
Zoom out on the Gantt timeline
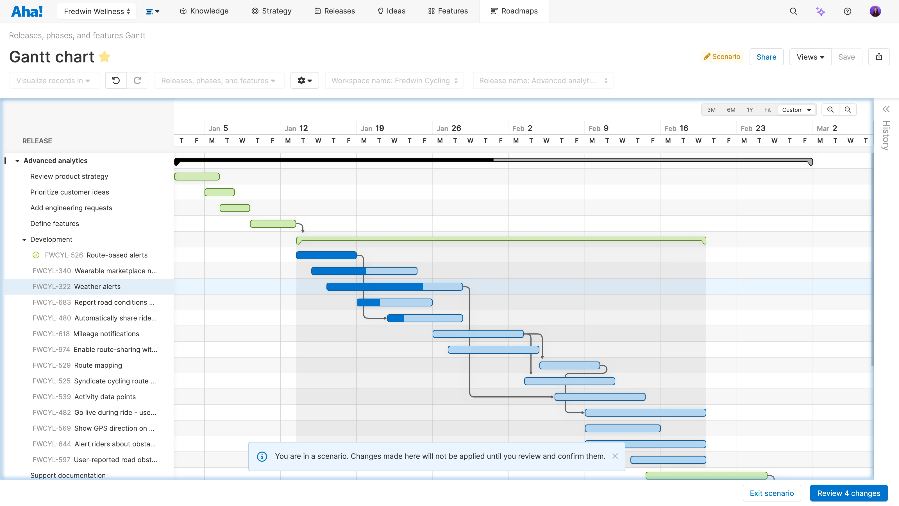point(848,110)
